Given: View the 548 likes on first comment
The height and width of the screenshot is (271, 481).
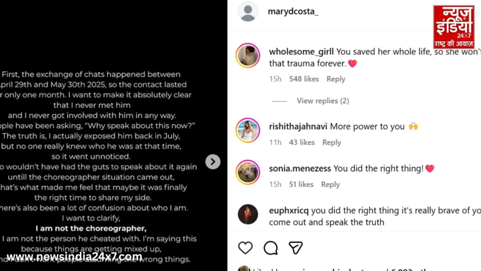Looking at the screenshot, I should pos(304,79).
